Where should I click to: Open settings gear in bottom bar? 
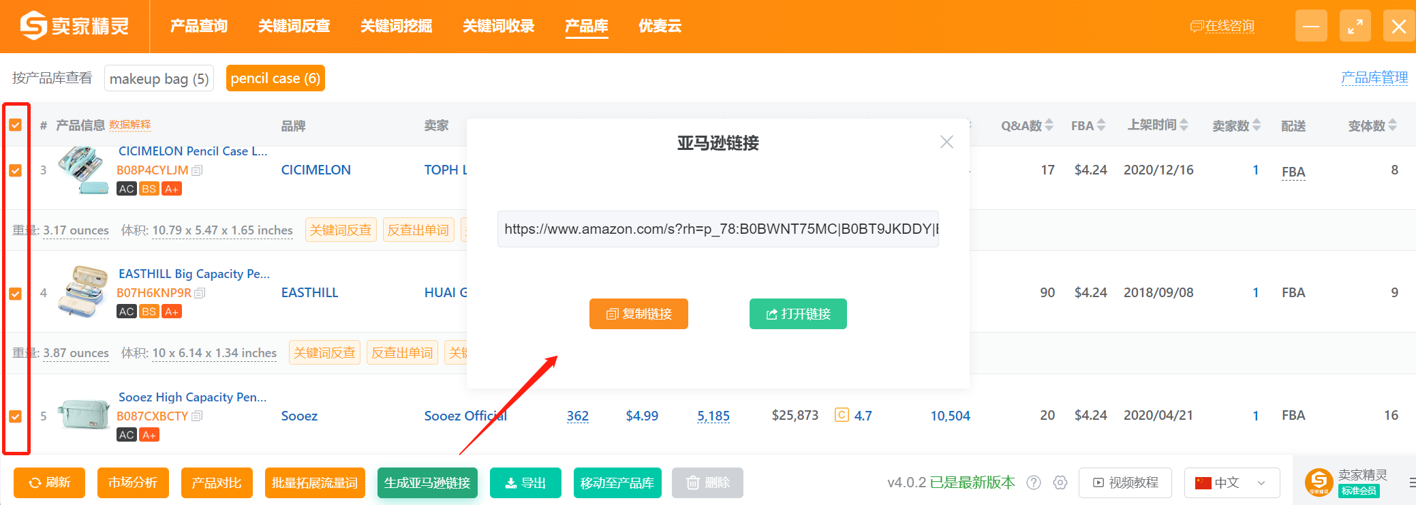(x=1060, y=483)
